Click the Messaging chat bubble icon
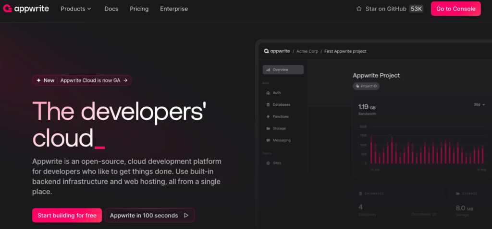Viewport: 492px width, 229px height. [x=268, y=140]
